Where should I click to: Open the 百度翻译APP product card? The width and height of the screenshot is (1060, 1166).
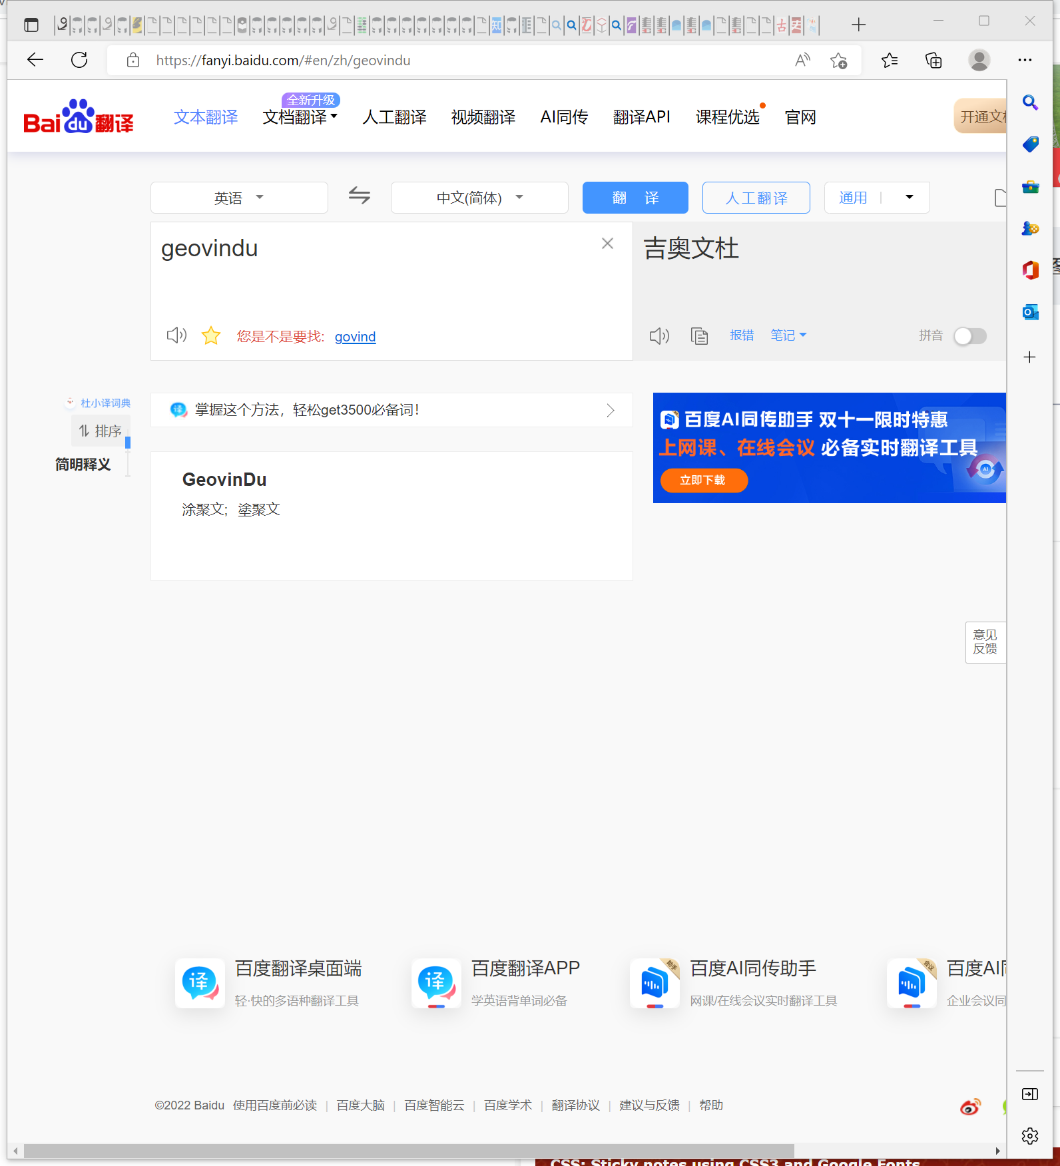496,983
